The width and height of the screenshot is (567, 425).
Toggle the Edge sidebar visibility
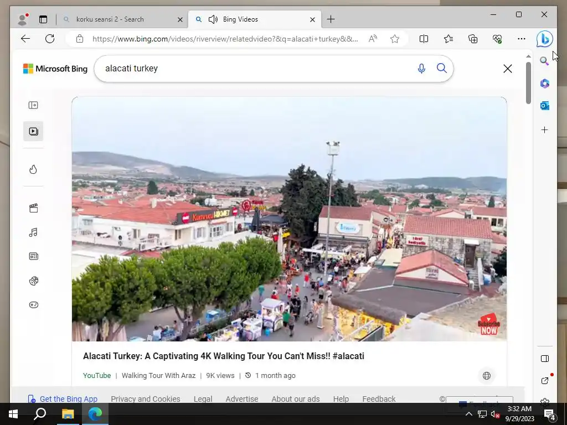pos(545,359)
